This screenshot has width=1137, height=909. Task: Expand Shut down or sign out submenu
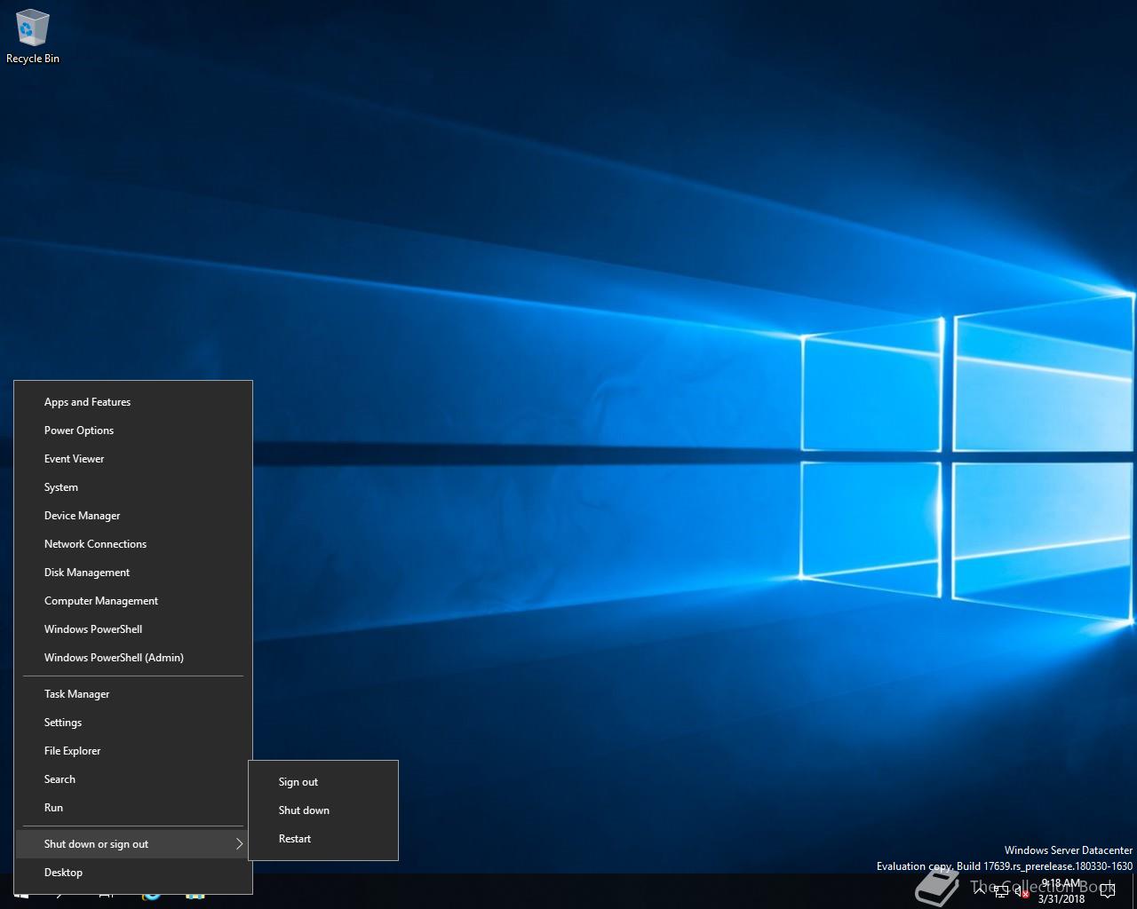tap(133, 844)
